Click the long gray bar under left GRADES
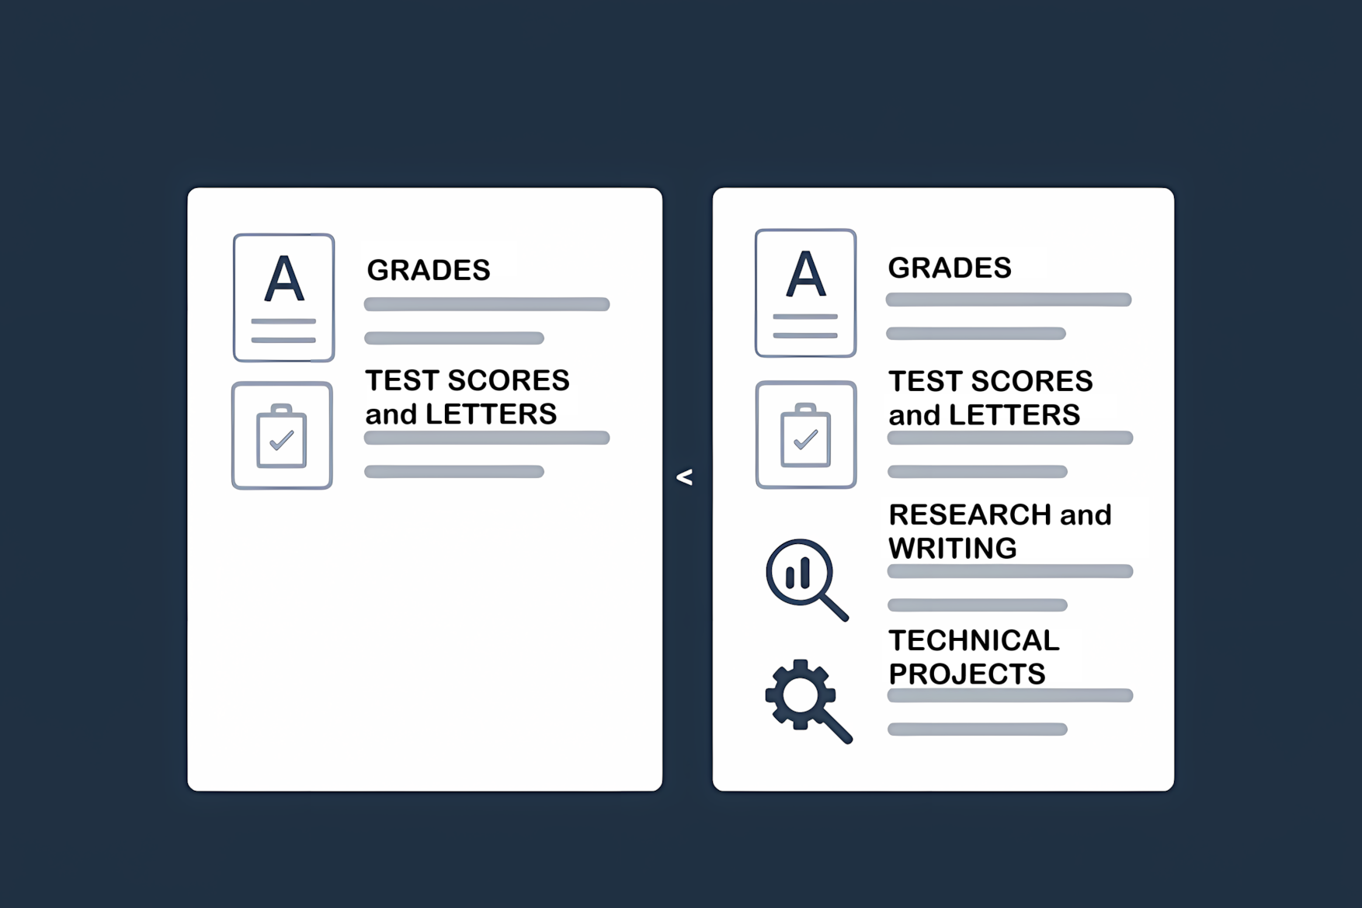 (x=487, y=304)
